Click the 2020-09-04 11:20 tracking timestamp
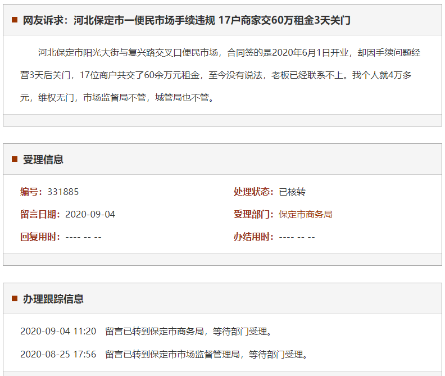This screenshot has width=445, height=376. point(58,331)
